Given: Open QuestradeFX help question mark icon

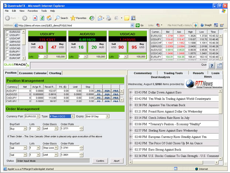Looking at the screenshot, I should pos(212,66).
